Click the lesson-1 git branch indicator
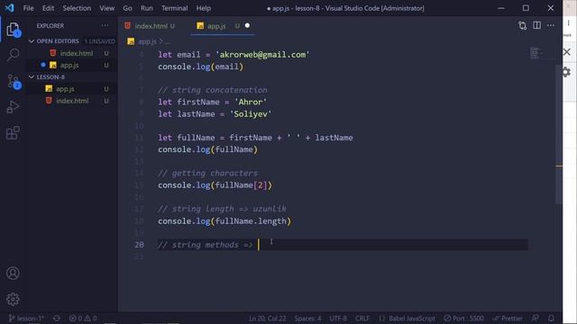This screenshot has height=324, width=577. pyautogui.click(x=26, y=318)
